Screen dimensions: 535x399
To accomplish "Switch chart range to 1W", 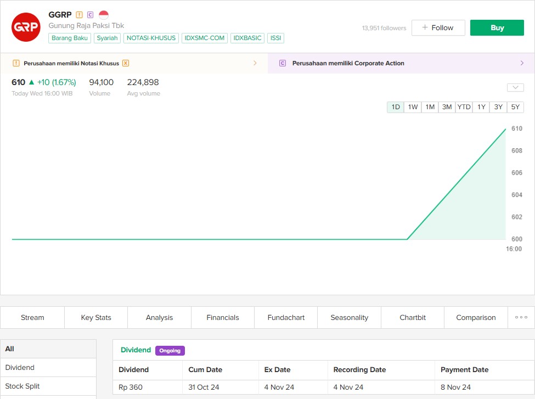I will pyautogui.click(x=413, y=107).
